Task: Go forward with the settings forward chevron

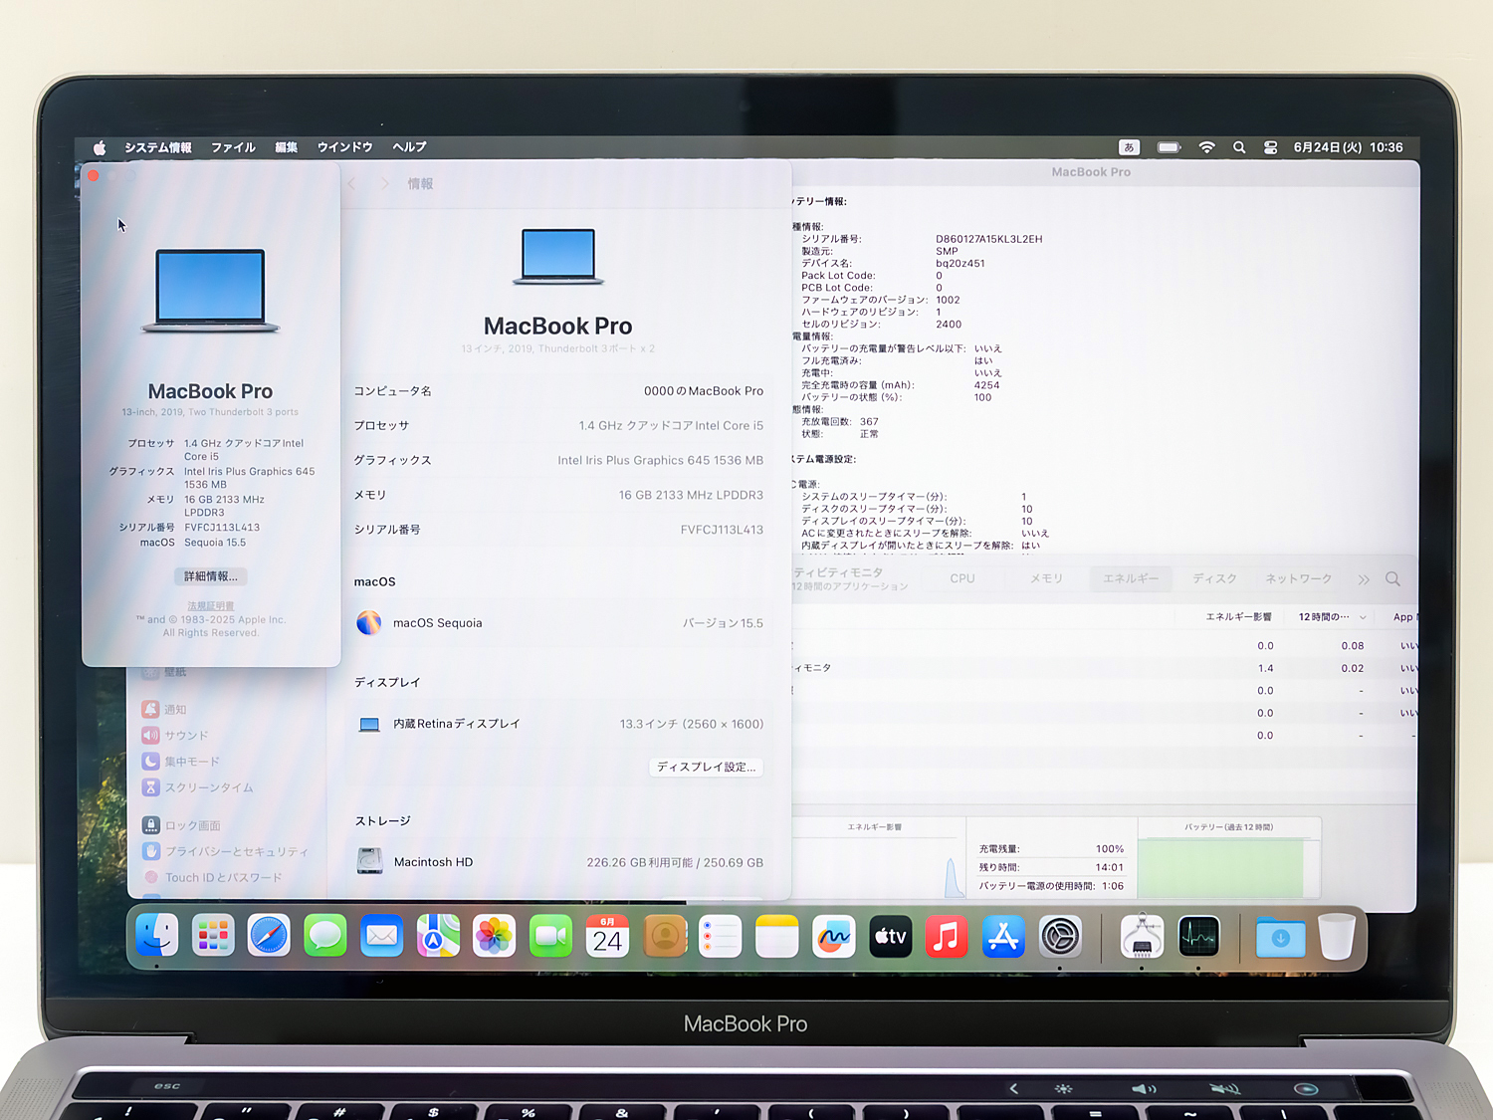Action: point(385,184)
